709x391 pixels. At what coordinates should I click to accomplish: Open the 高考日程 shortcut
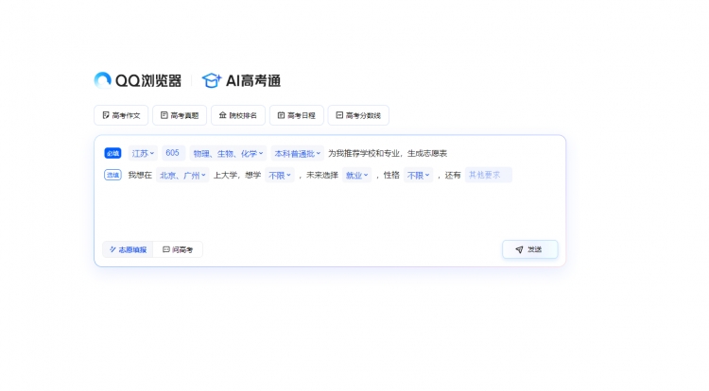[x=297, y=115]
